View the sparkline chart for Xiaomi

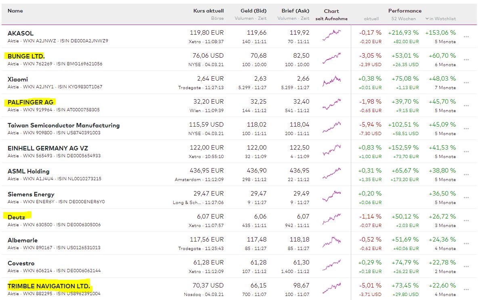tap(331, 82)
